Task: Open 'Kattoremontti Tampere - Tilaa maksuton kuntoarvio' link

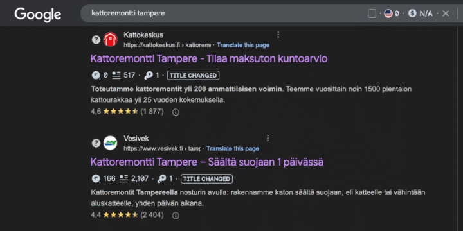Action: [x=209, y=58]
